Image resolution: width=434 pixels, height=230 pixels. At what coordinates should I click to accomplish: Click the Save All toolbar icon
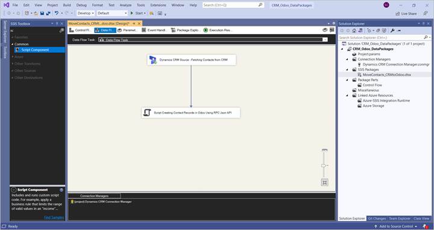48,13
